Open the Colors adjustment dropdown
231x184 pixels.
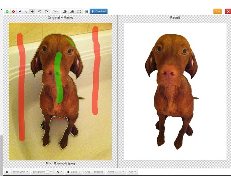(x=73, y=172)
